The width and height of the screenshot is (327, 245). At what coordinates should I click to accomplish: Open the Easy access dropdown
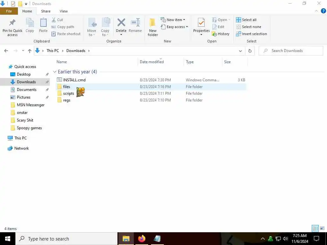[174, 27]
